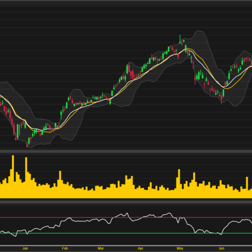The image size is (252, 252).
Task: Click divider between volume and oscillator panels
Action: coord(126,202)
